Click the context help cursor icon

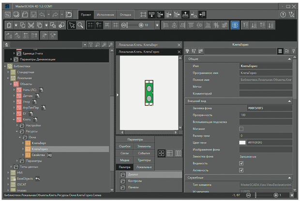292,14
